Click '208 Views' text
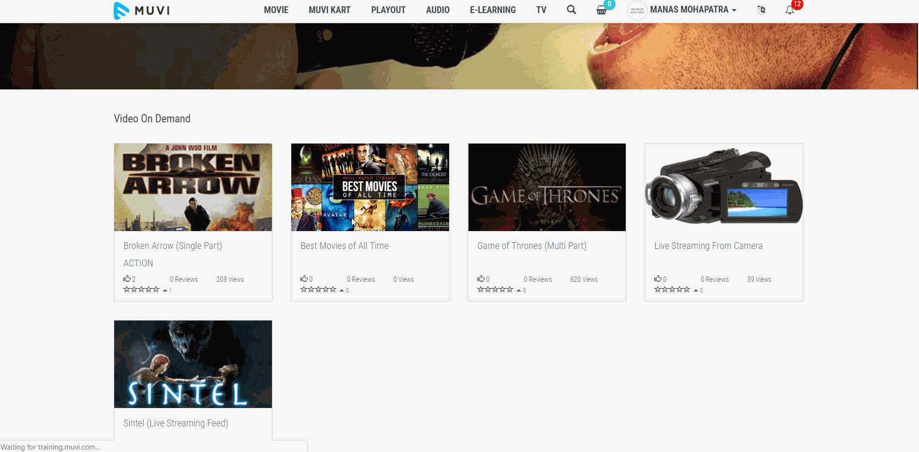This screenshot has height=452, width=919. [230, 279]
